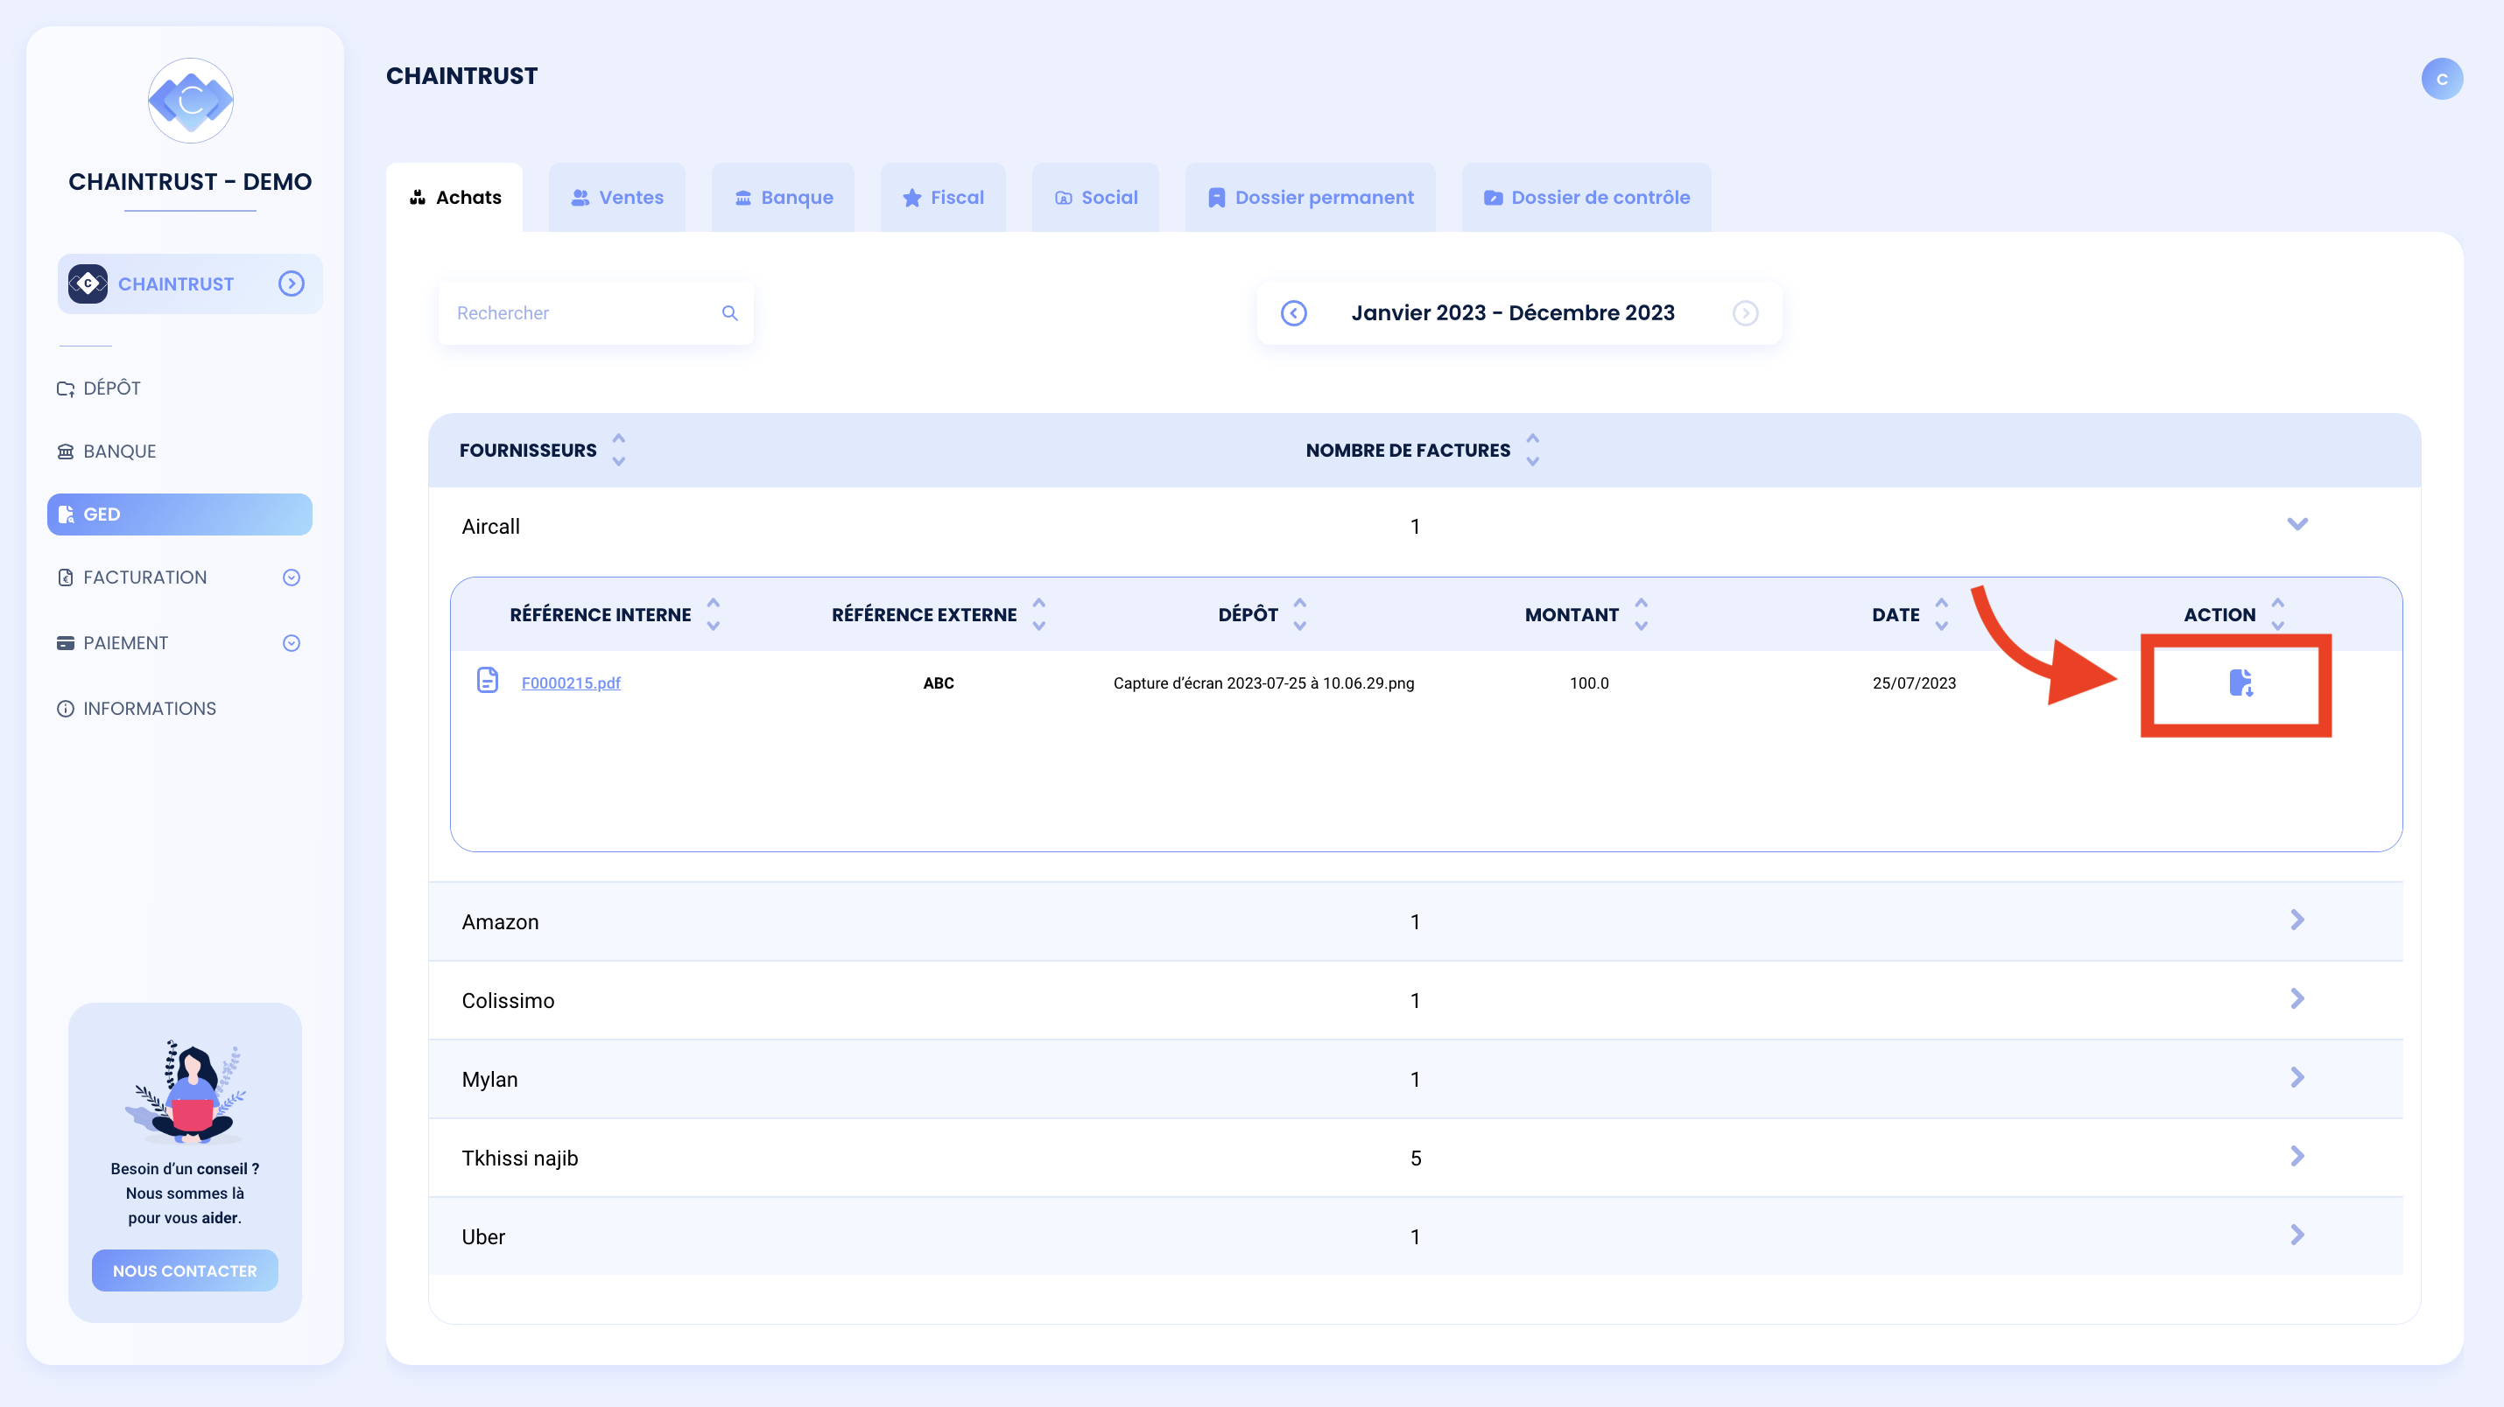The image size is (2504, 1407).
Task: Click the Mylan supplier name
Action: click(x=490, y=1080)
